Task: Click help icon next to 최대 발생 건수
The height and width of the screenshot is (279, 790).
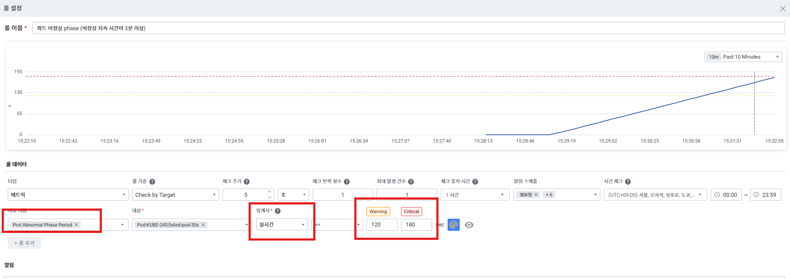Action: coord(411,182)
